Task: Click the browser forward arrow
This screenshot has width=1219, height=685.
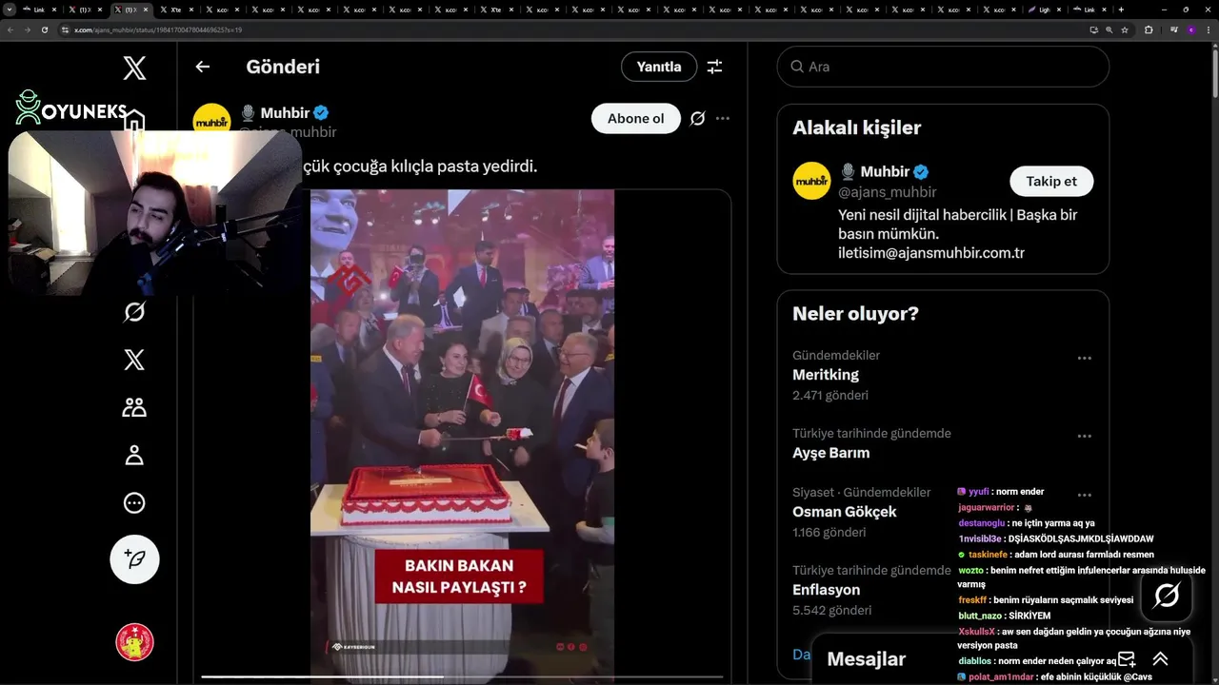Action: point(27,29)
